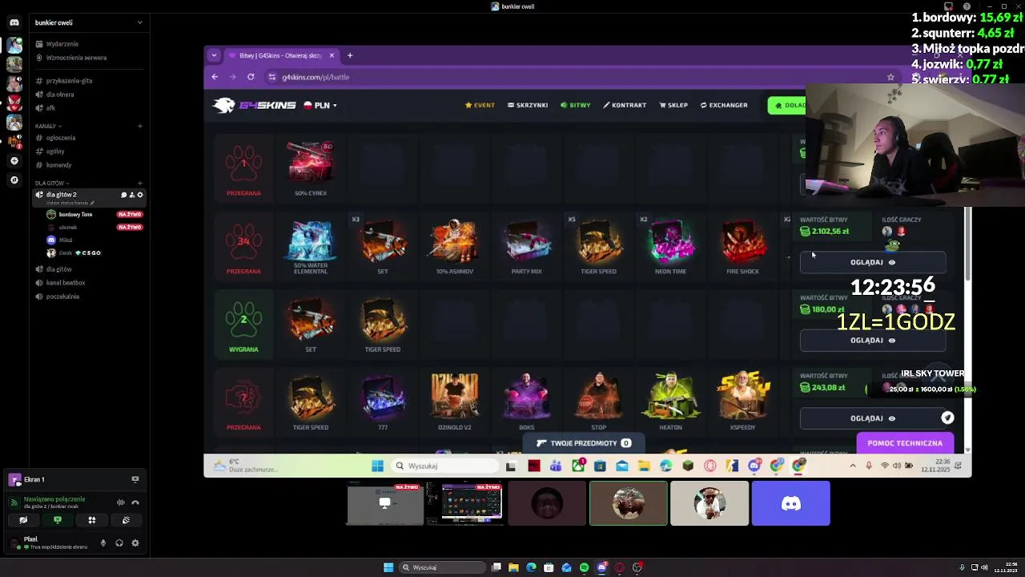The image size is (1025, 577).
Task: Click OGLĄDAJ for the 180,00 zł battle
Action: [x=873, y=340]
